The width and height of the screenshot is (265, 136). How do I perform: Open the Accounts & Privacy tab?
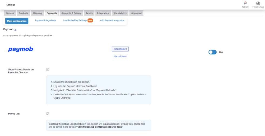pyautogui.click(x=71, y=13)
